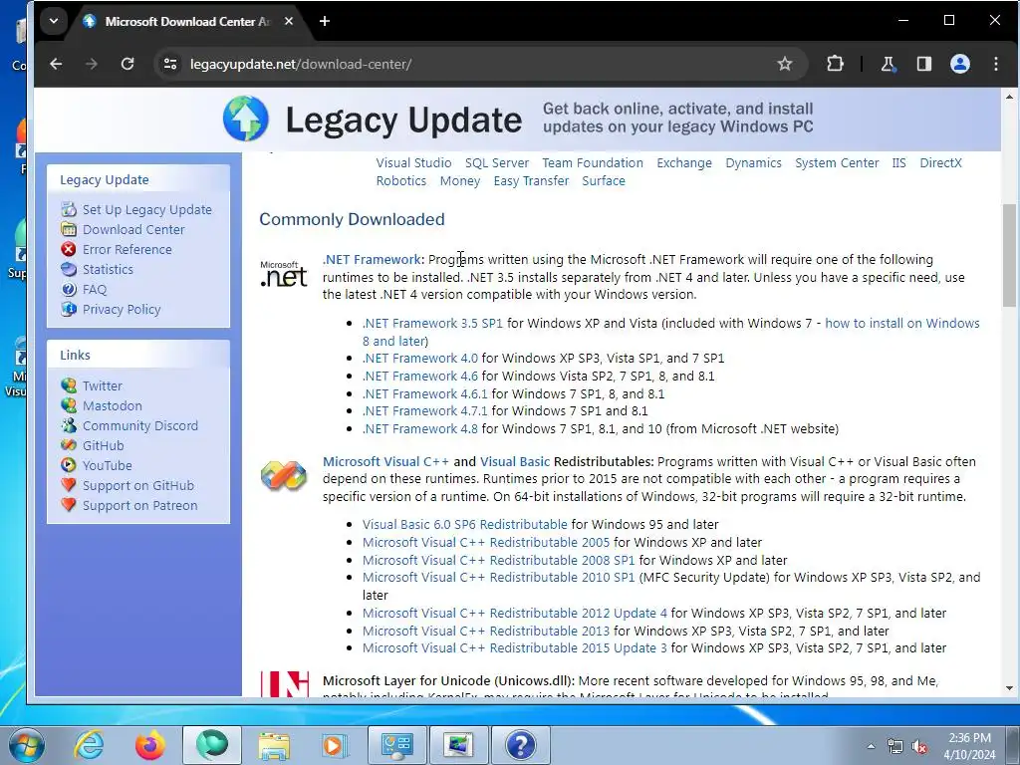Show hidden system tray icons arrow
This screenshot has width=1020, height=765.
click(871, 745)
